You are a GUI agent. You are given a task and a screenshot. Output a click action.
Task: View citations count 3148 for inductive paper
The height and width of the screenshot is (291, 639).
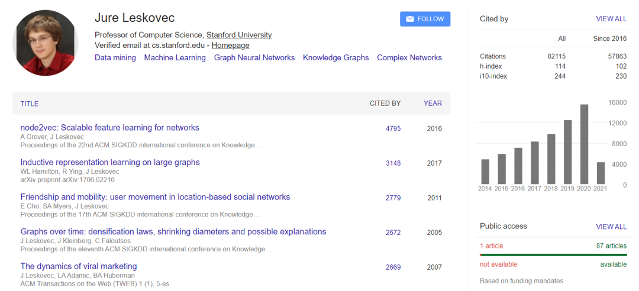click(393, 163)
